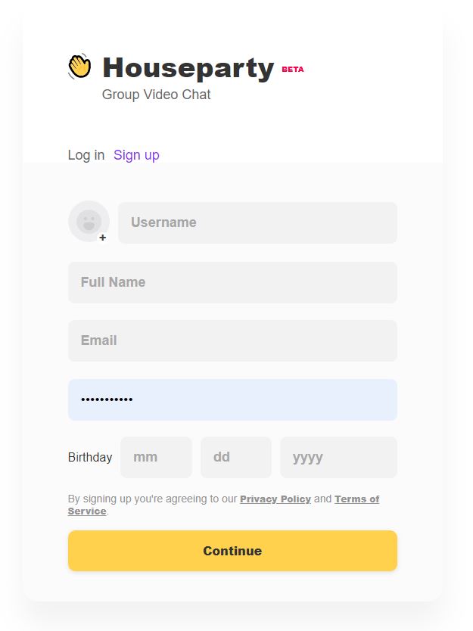Focus the birthday month mm field
Screen dimensions: 473x631
coord(156,457)
